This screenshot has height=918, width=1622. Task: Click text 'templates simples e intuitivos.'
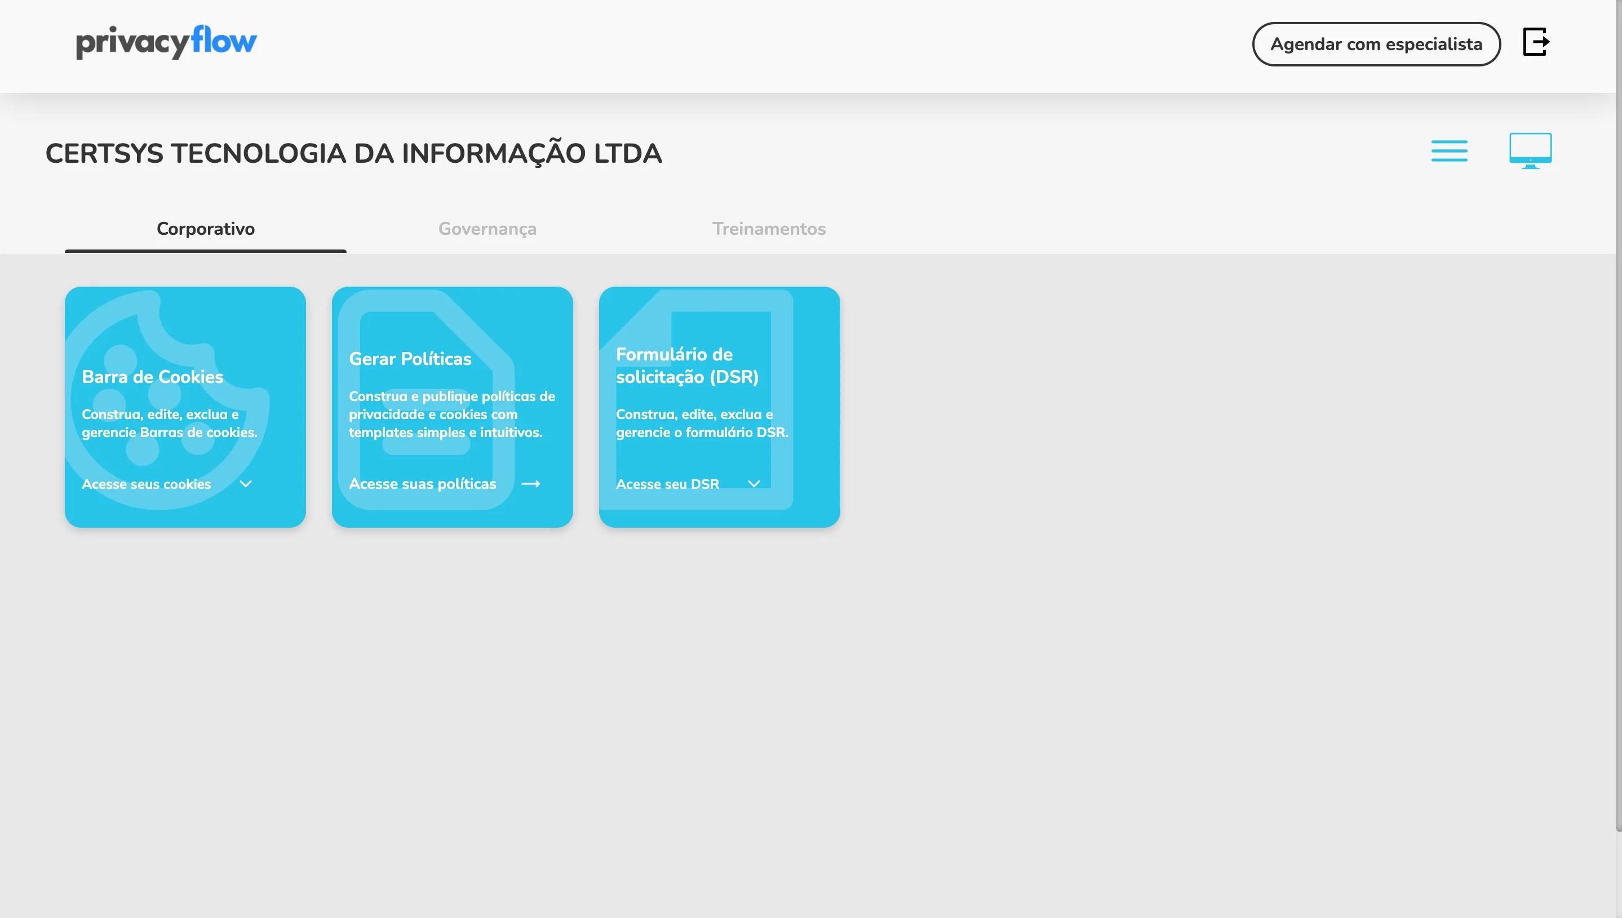pyautogui.click(x=445, y=433)
